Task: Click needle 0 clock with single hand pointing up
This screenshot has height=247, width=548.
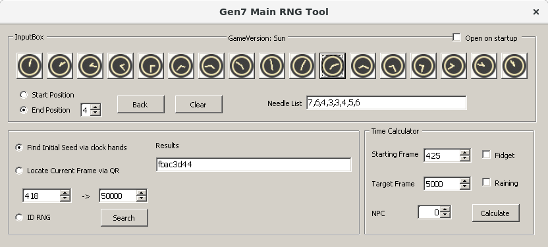Action: 30,66
